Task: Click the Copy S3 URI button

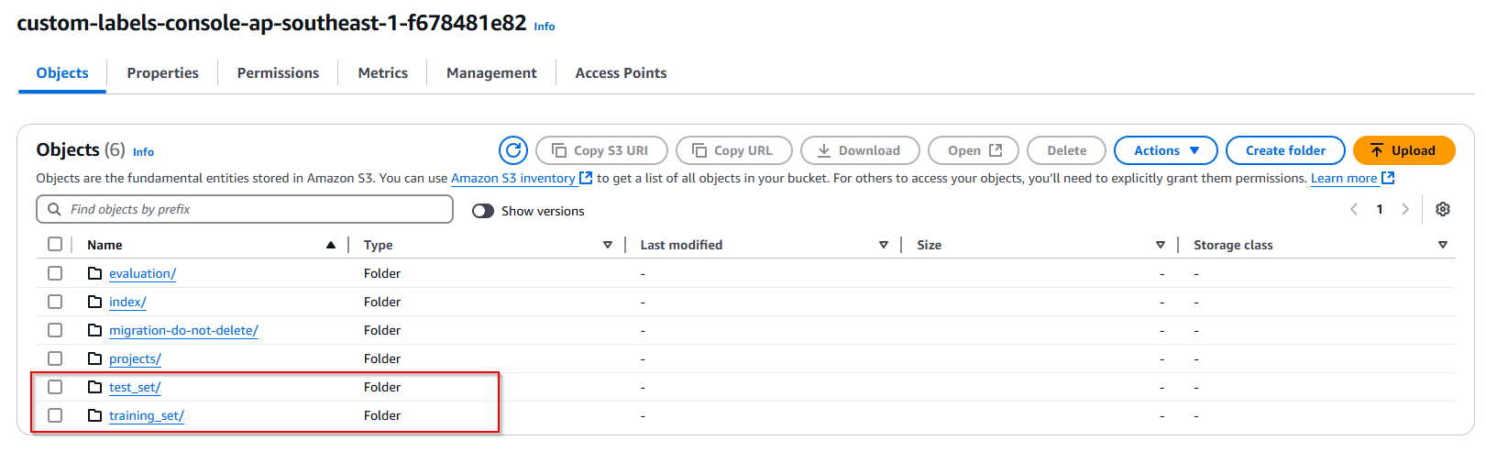Action: coord(601,150)
